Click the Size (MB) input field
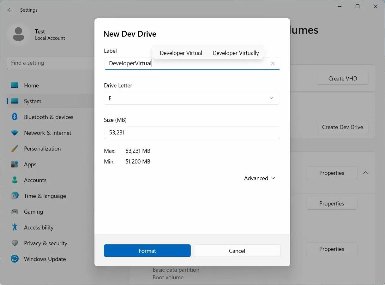The height and width of the screenshot is (285, 385). pos(192,133)
